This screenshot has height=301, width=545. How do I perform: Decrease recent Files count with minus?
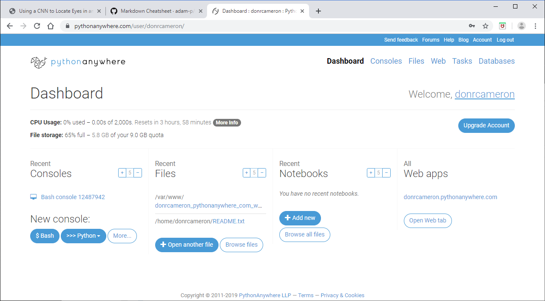262,173
